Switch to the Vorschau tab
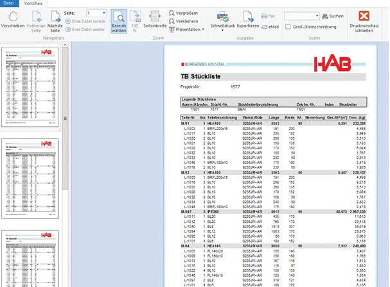The width and height of the screenshot is (390, 287). [33, 3]
